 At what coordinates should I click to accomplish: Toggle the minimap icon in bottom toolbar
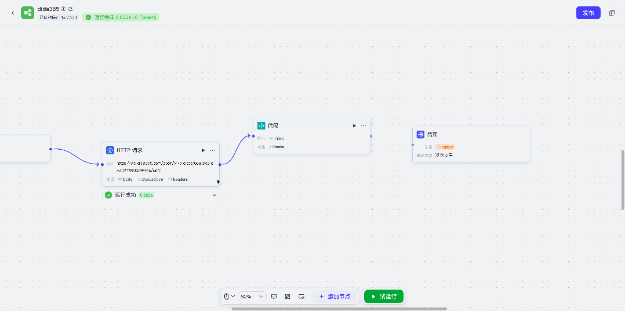click(x=301, y=297)
